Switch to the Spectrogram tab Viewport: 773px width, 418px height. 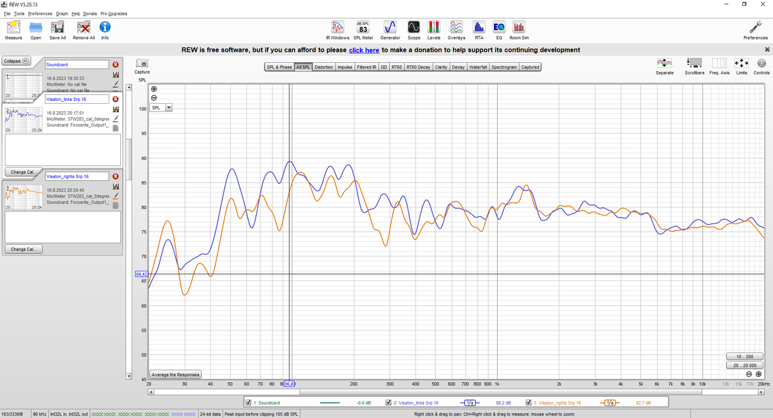[x=504, y=67]
